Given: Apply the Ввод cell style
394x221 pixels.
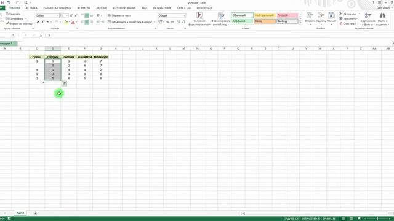Looking at the screenshot, I should 265,21.
